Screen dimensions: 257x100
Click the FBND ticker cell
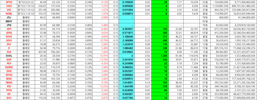point(9,83)
